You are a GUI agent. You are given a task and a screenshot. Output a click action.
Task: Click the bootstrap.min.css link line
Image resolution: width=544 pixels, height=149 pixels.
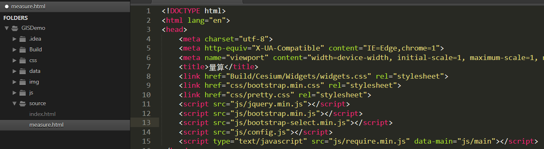[x=290, y=85]
